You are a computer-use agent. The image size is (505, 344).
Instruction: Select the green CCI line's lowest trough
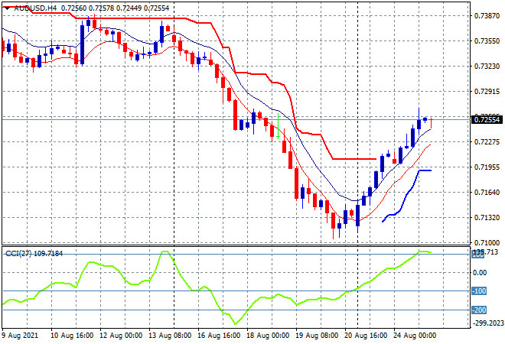pos(235,323)
